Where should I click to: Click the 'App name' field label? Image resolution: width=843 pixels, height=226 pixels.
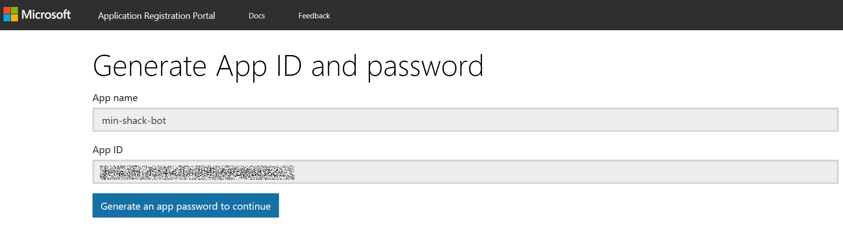tap(115, 98)
